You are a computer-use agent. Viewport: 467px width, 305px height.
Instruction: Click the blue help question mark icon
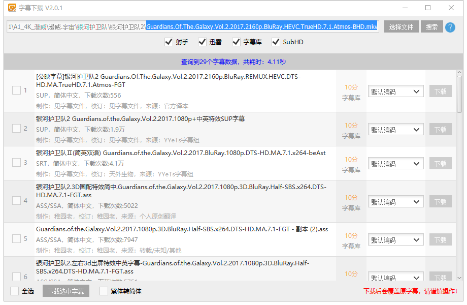450,27
